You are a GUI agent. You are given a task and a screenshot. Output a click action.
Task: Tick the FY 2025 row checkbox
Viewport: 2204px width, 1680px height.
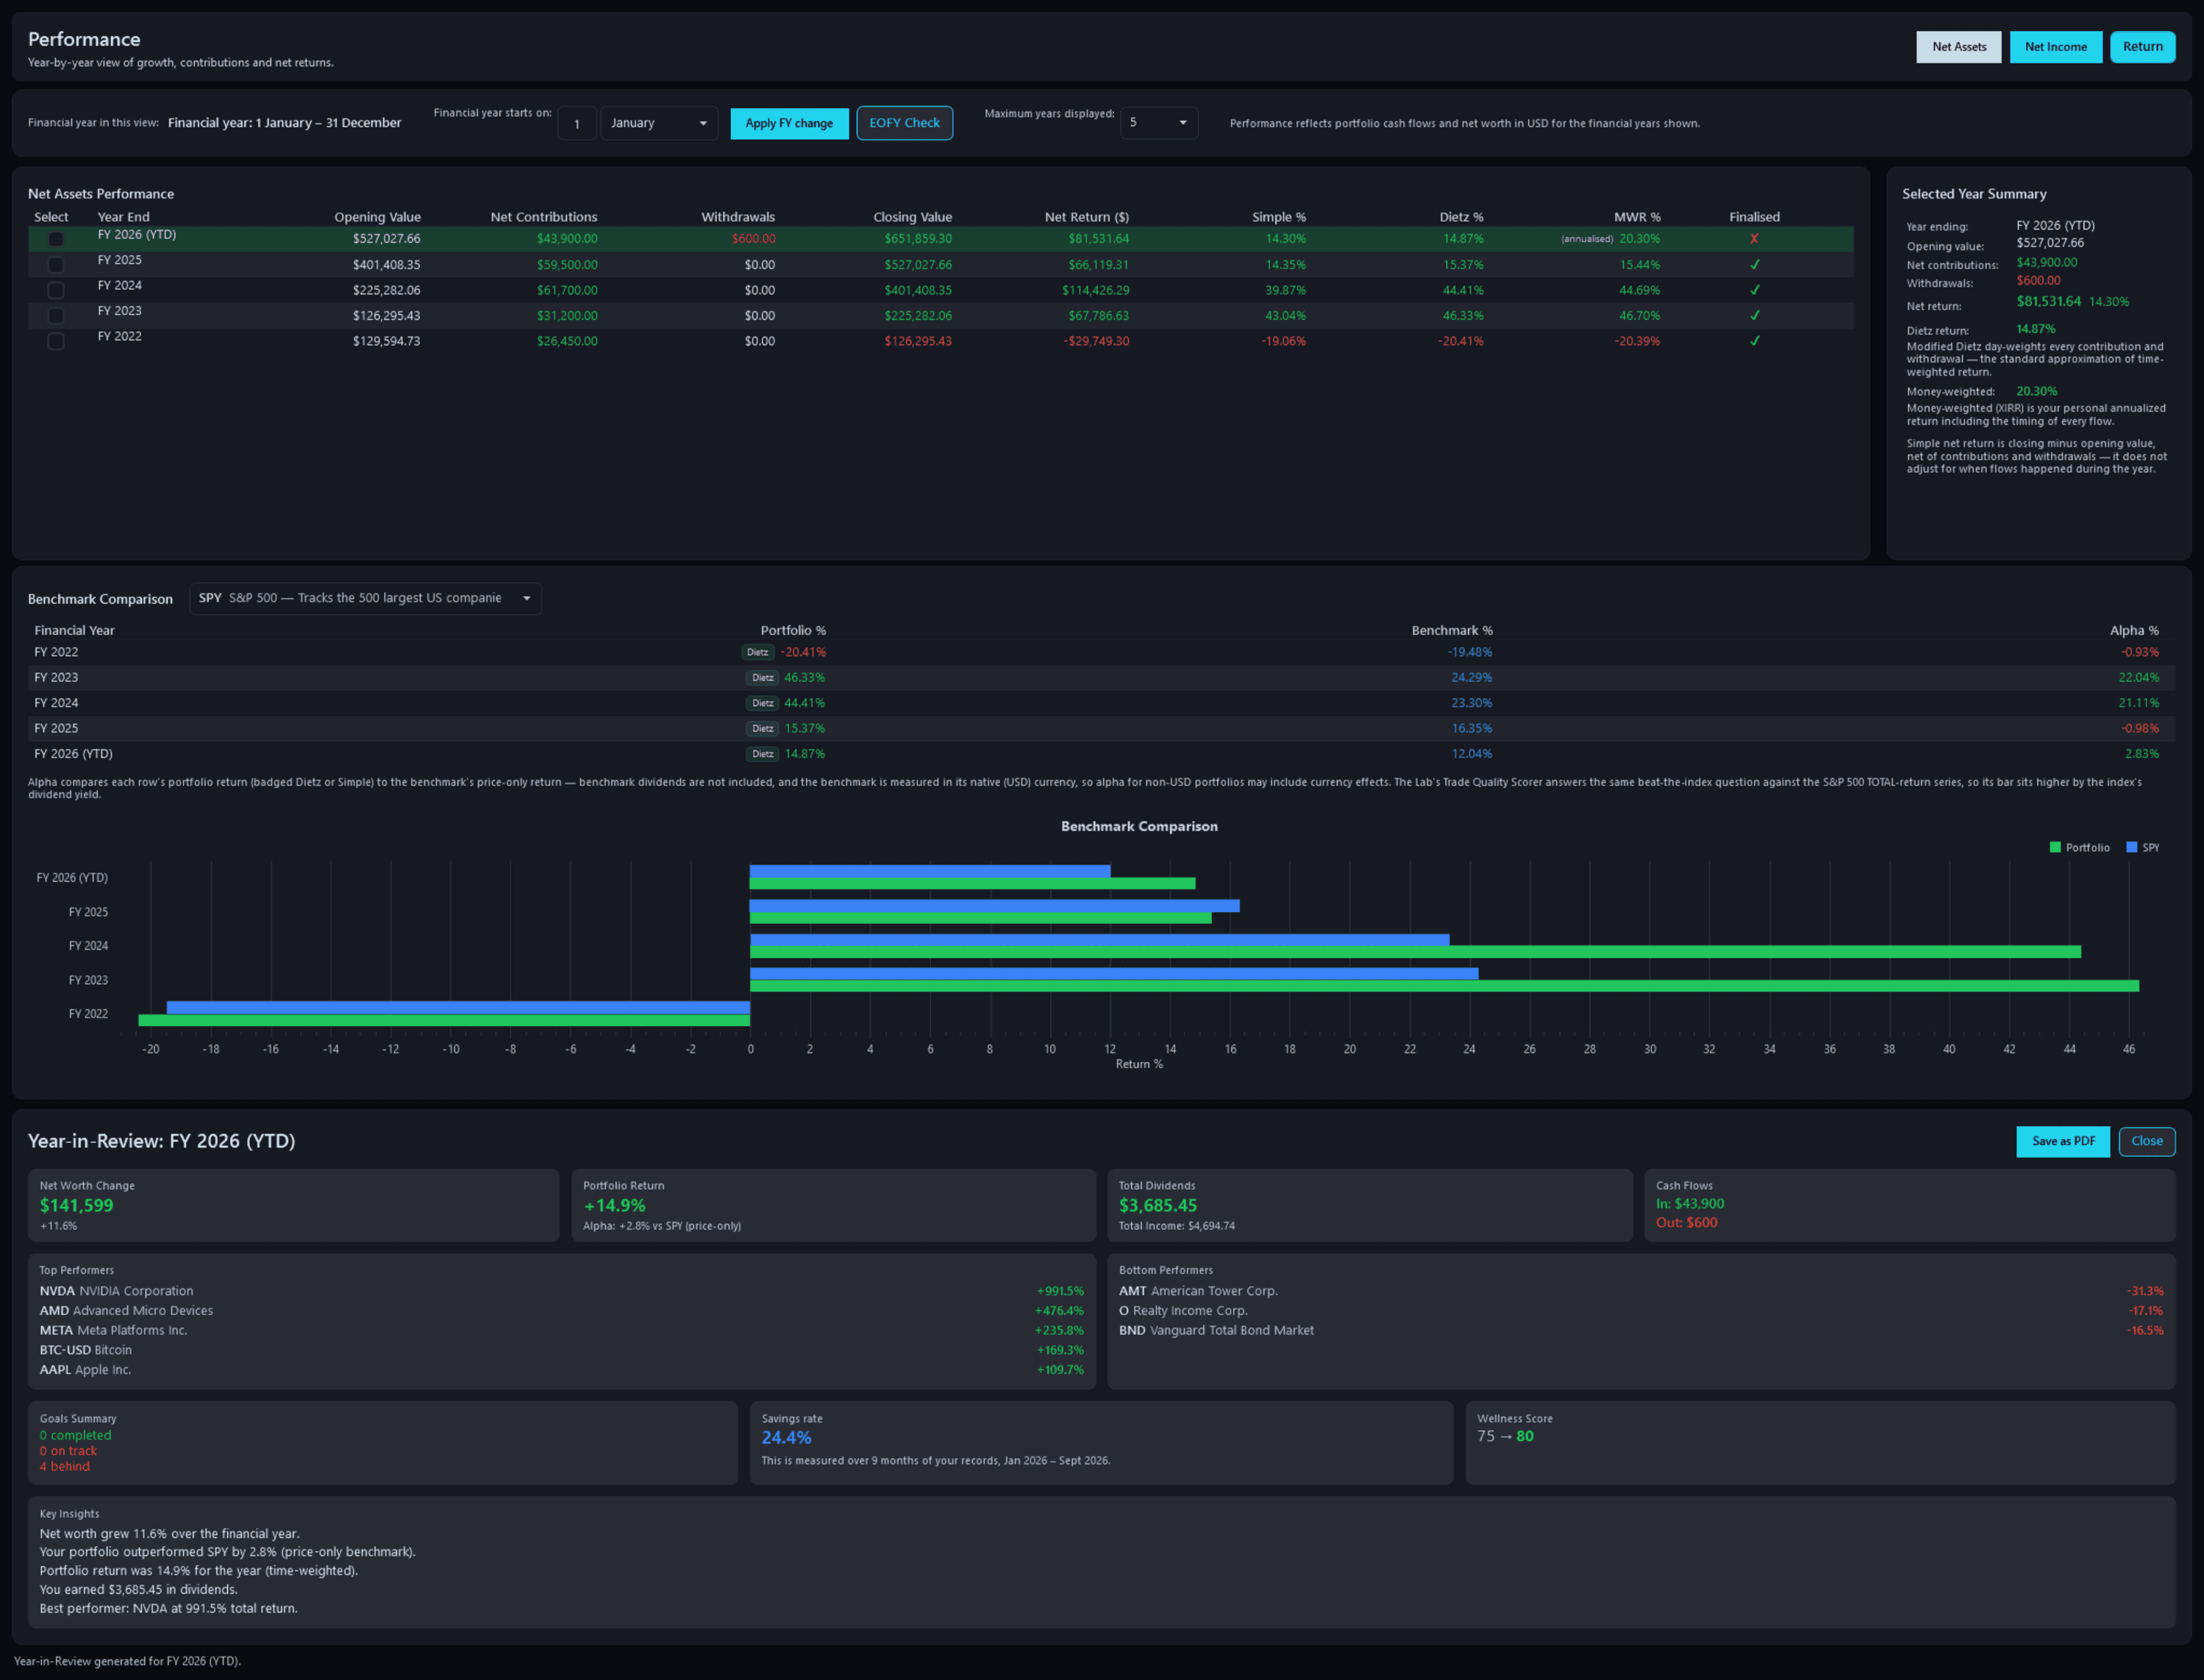(56, 265)
